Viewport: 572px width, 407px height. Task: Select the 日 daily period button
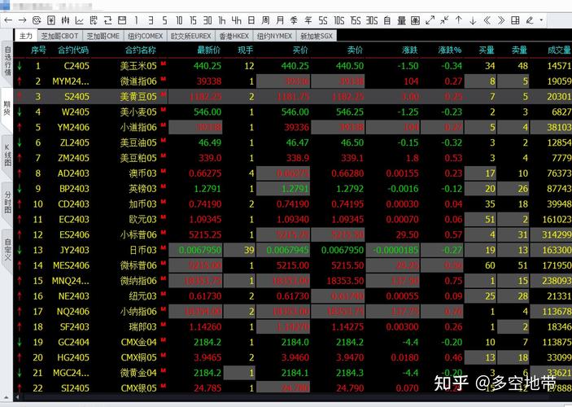(x=251, y=20)
